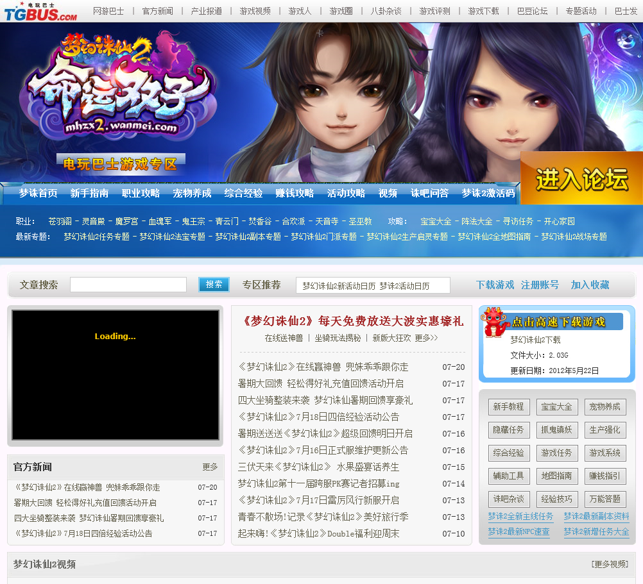Open 游戏下载 in top navigation
The height and width of the screenshot is (584, 643).
point(483,11)
